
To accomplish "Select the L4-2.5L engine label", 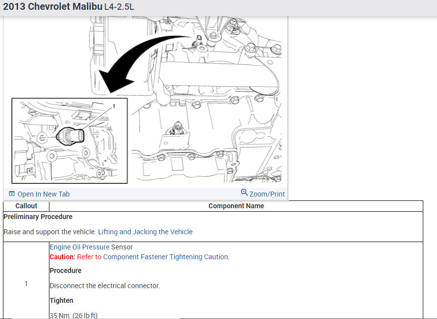I will point(119,7).
